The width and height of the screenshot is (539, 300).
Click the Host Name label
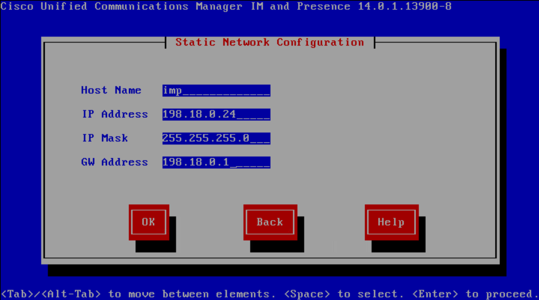[111, 90]
